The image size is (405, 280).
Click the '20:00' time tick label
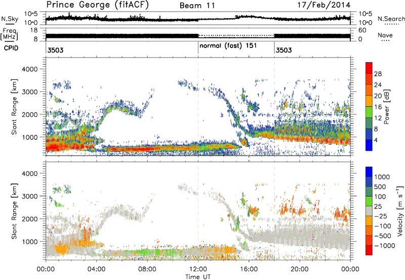point(300,269)
